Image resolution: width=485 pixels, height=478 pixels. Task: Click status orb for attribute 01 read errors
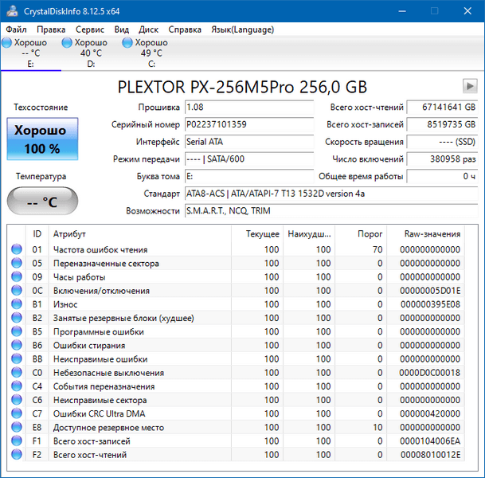pyautogui.click(x=17, y=249)
